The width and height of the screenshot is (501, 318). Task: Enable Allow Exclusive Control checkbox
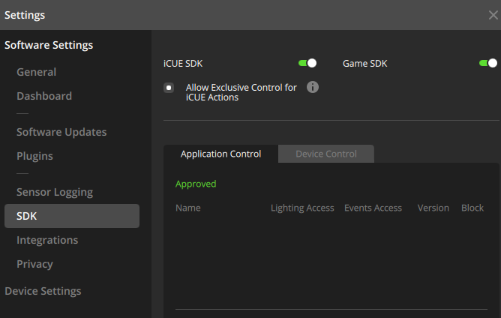point(169,88)
